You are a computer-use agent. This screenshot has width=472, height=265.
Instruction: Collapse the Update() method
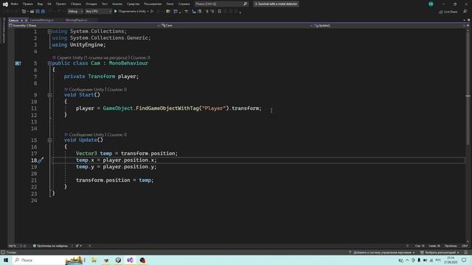(x=49, y=140)
